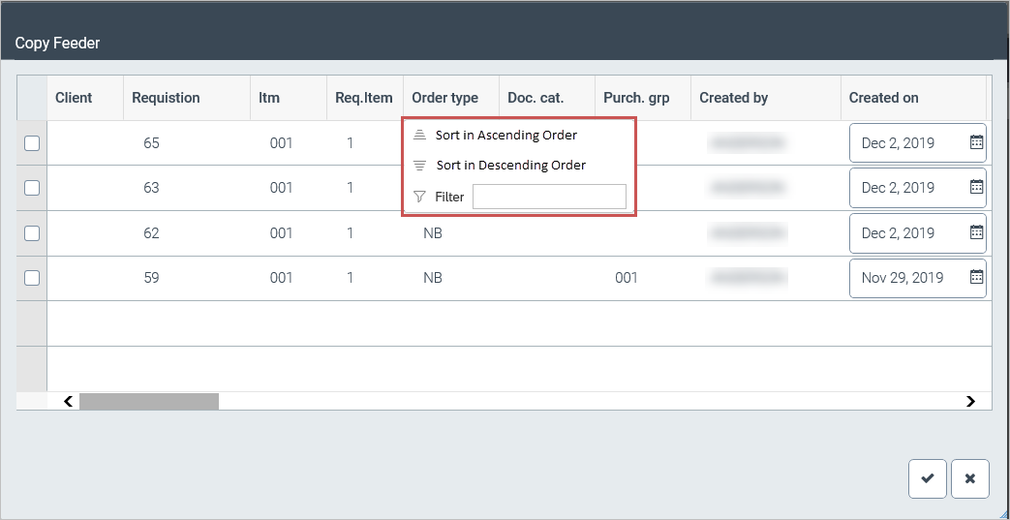Open the Order type column header menu

(445, 98)
